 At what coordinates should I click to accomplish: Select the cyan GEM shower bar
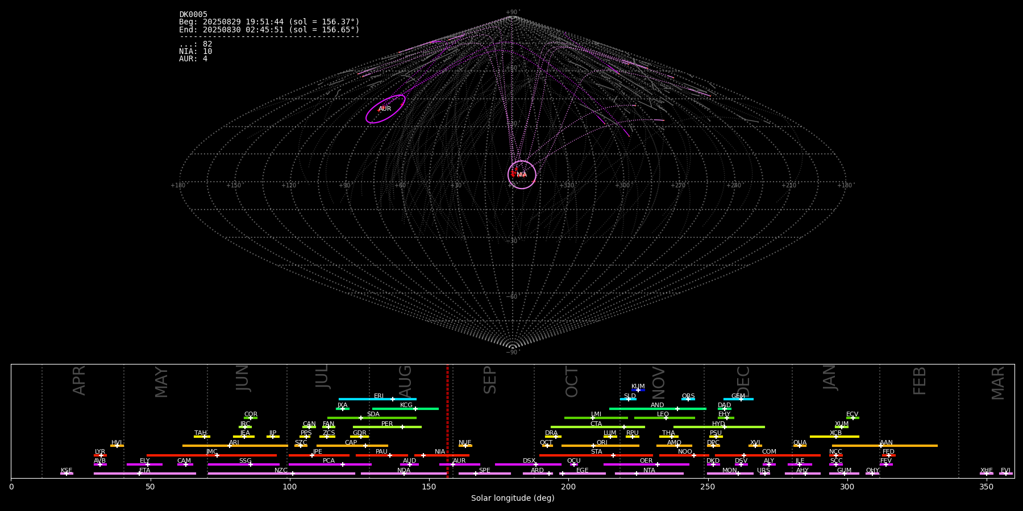coord(738,399)
